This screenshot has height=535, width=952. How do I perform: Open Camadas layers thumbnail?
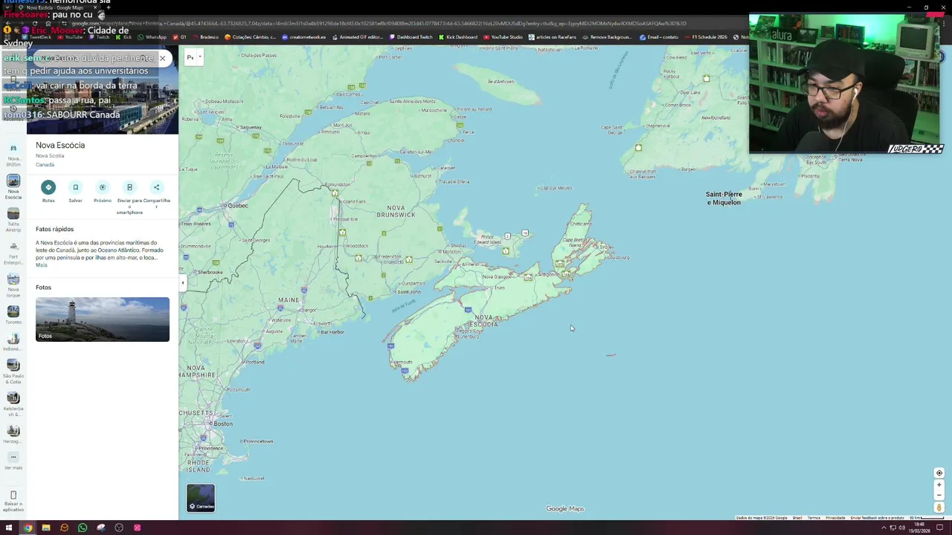pos(201,498)
